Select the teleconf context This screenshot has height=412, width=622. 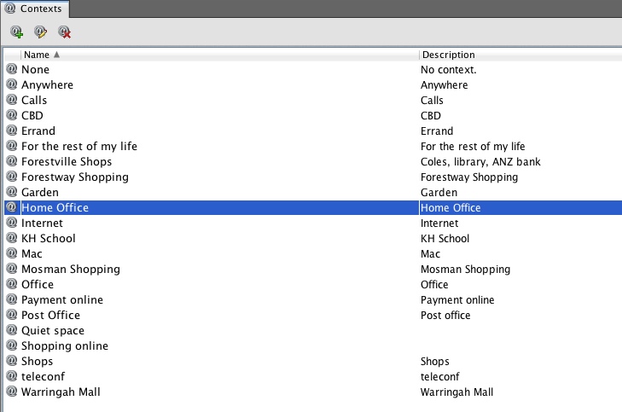[43, 377]
